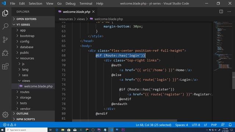The width and height of the screenshot is (235, 132).
Task: Close the welcome.blade.php tab
Action: [x=93, y=11]
